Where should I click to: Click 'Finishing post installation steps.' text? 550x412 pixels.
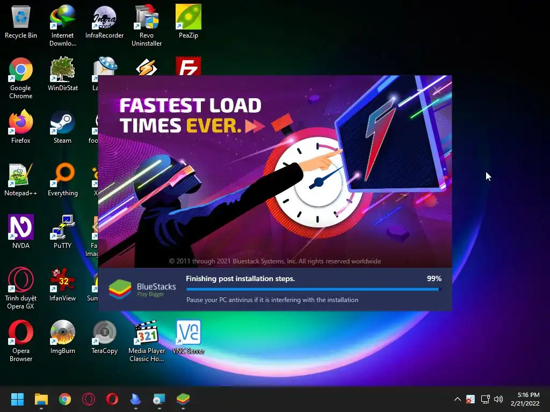(240, 278)
